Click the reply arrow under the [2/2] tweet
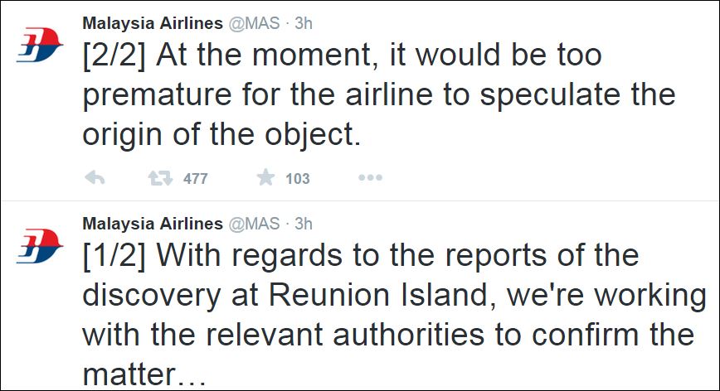Image resolution: width=720 pixels, height=391 pixels. coord(95,178)
